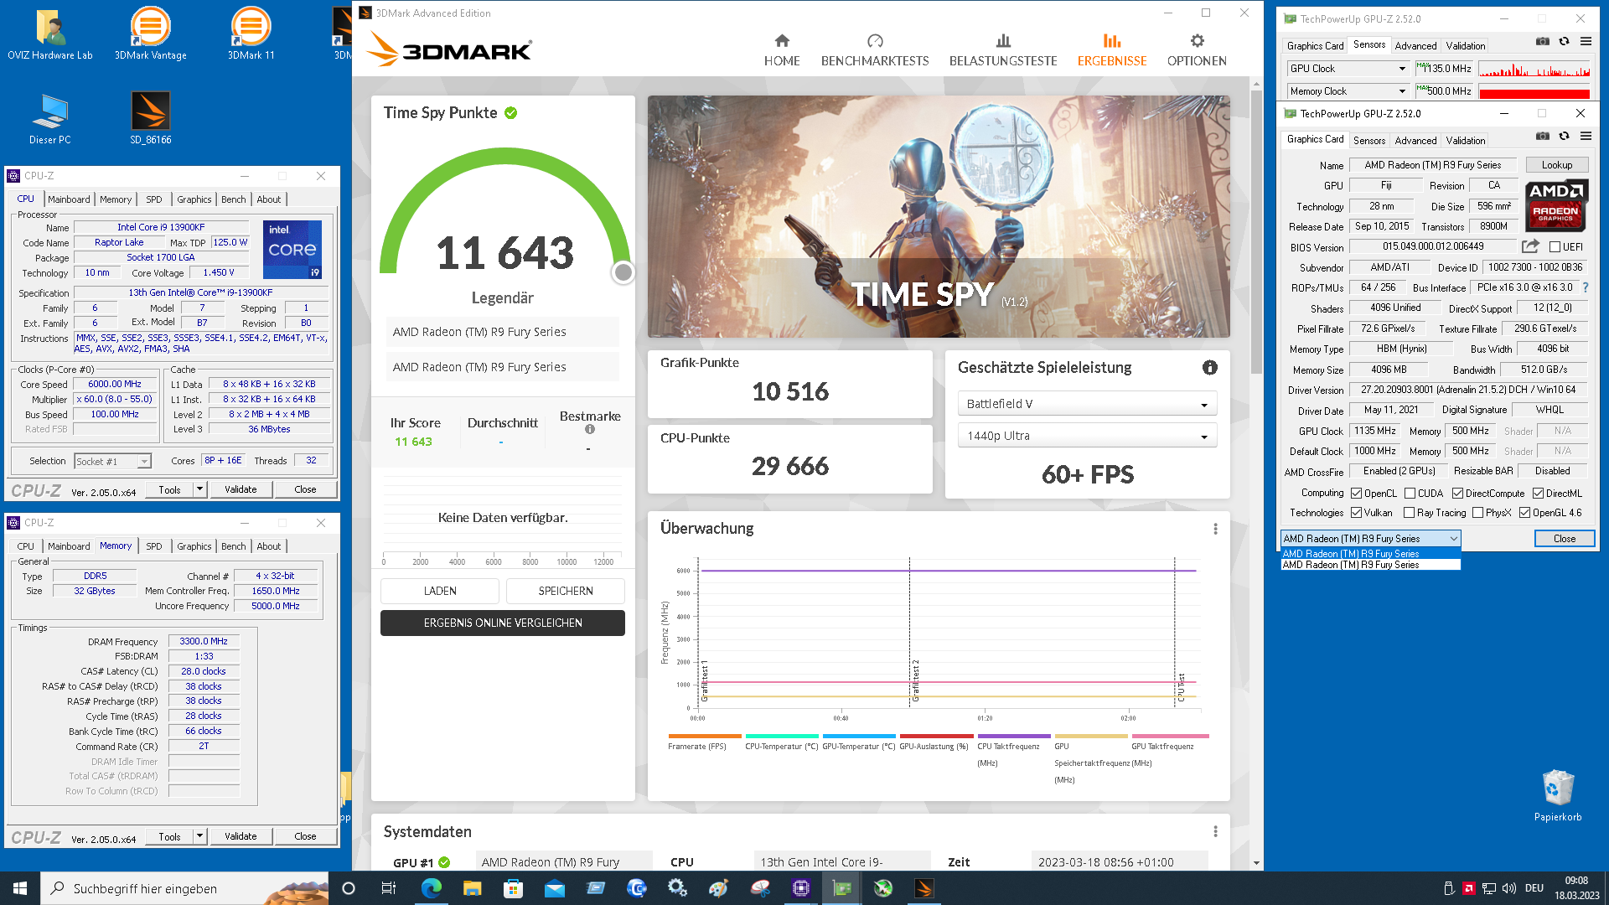Click Close in the GPU-Z window

1565,539
